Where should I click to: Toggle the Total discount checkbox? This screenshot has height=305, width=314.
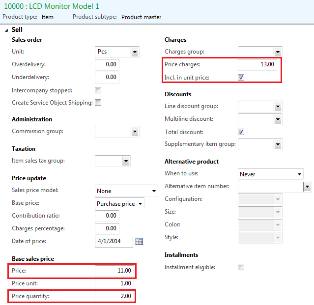tap(241, 132)
